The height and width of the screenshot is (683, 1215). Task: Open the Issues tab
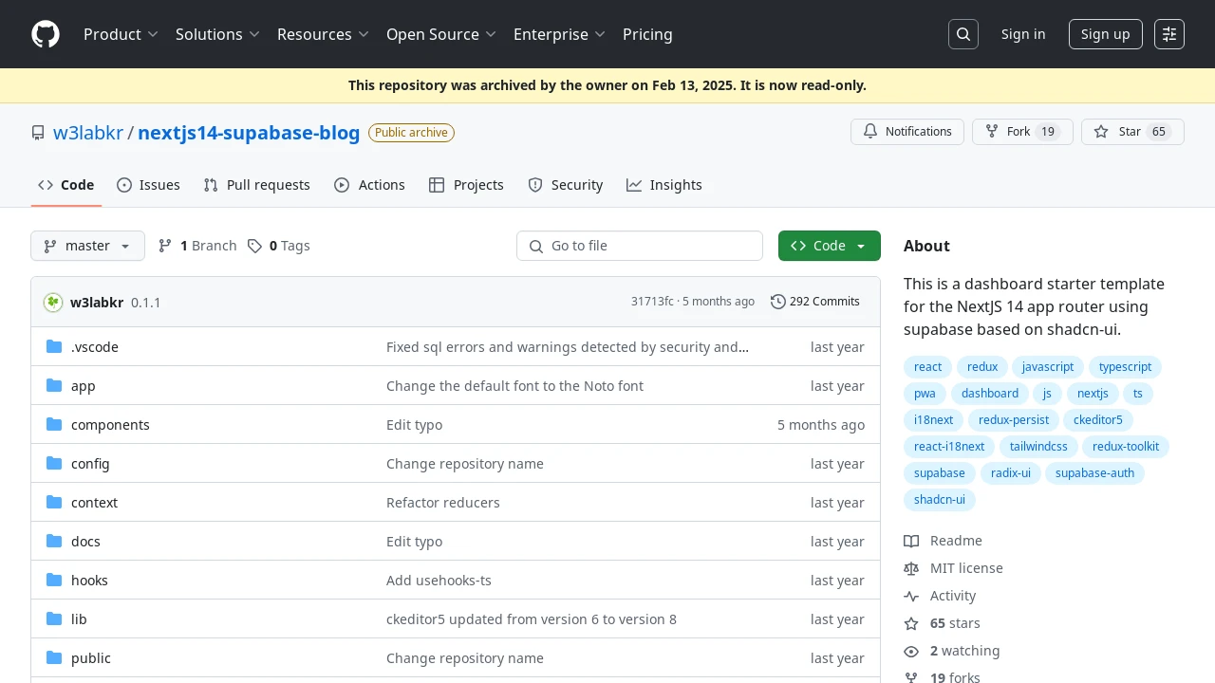148,185
